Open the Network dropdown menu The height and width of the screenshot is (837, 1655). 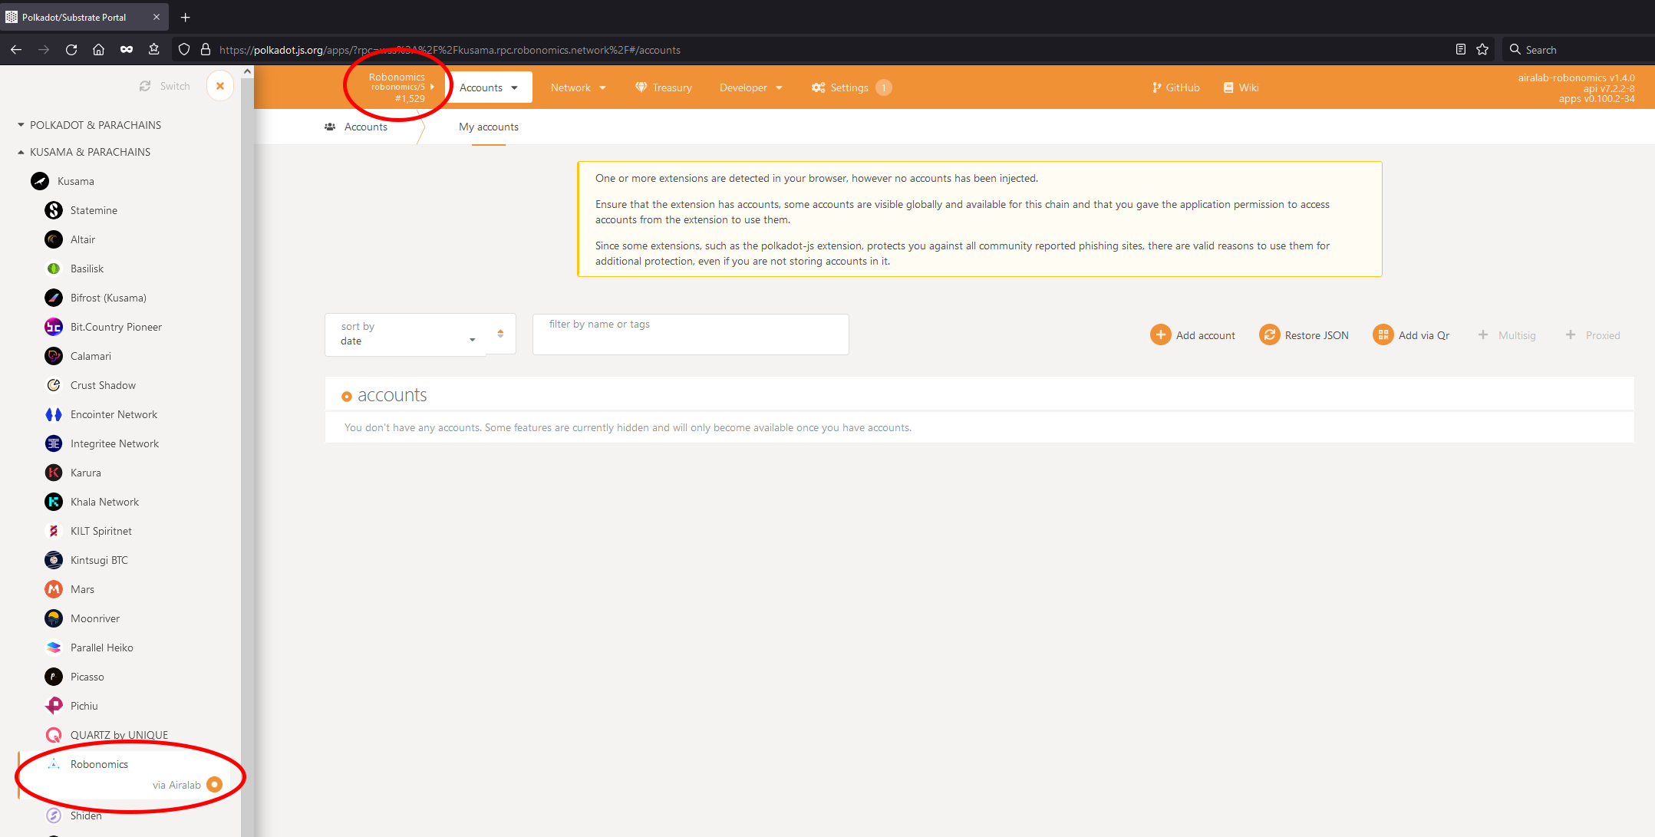(579, 87)
